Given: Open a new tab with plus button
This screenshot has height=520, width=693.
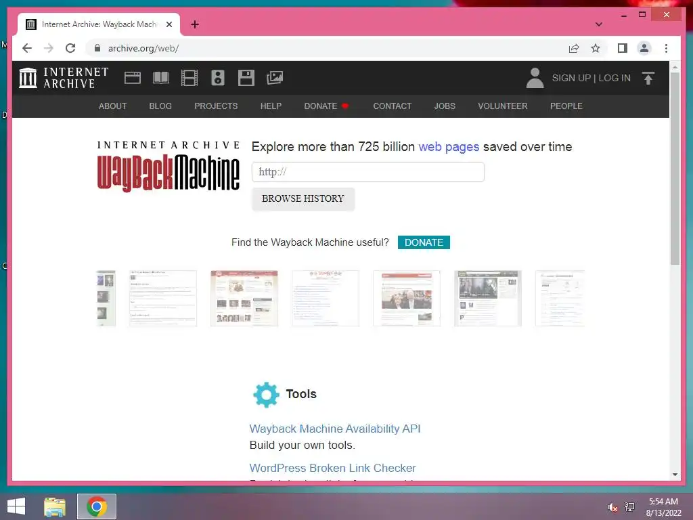Looking at the screenshot, I should coord(195,24).
